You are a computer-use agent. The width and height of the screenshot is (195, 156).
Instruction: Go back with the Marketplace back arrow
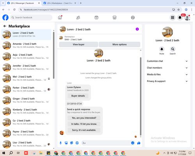5,26
